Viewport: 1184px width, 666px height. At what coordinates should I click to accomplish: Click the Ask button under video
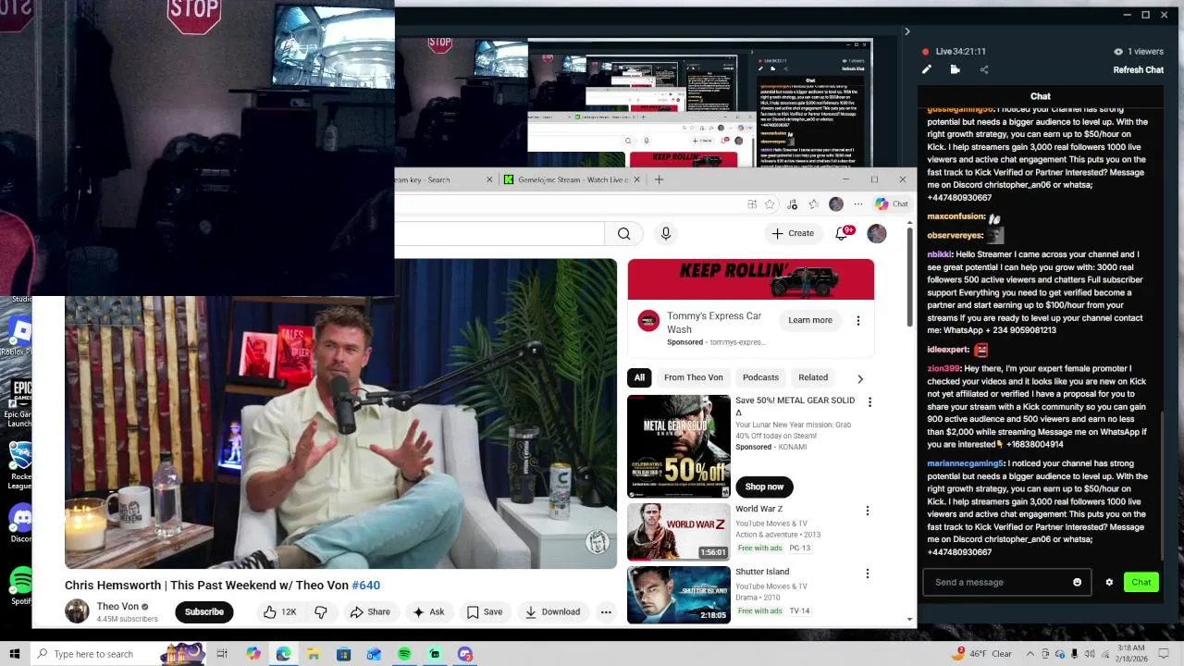428,611
